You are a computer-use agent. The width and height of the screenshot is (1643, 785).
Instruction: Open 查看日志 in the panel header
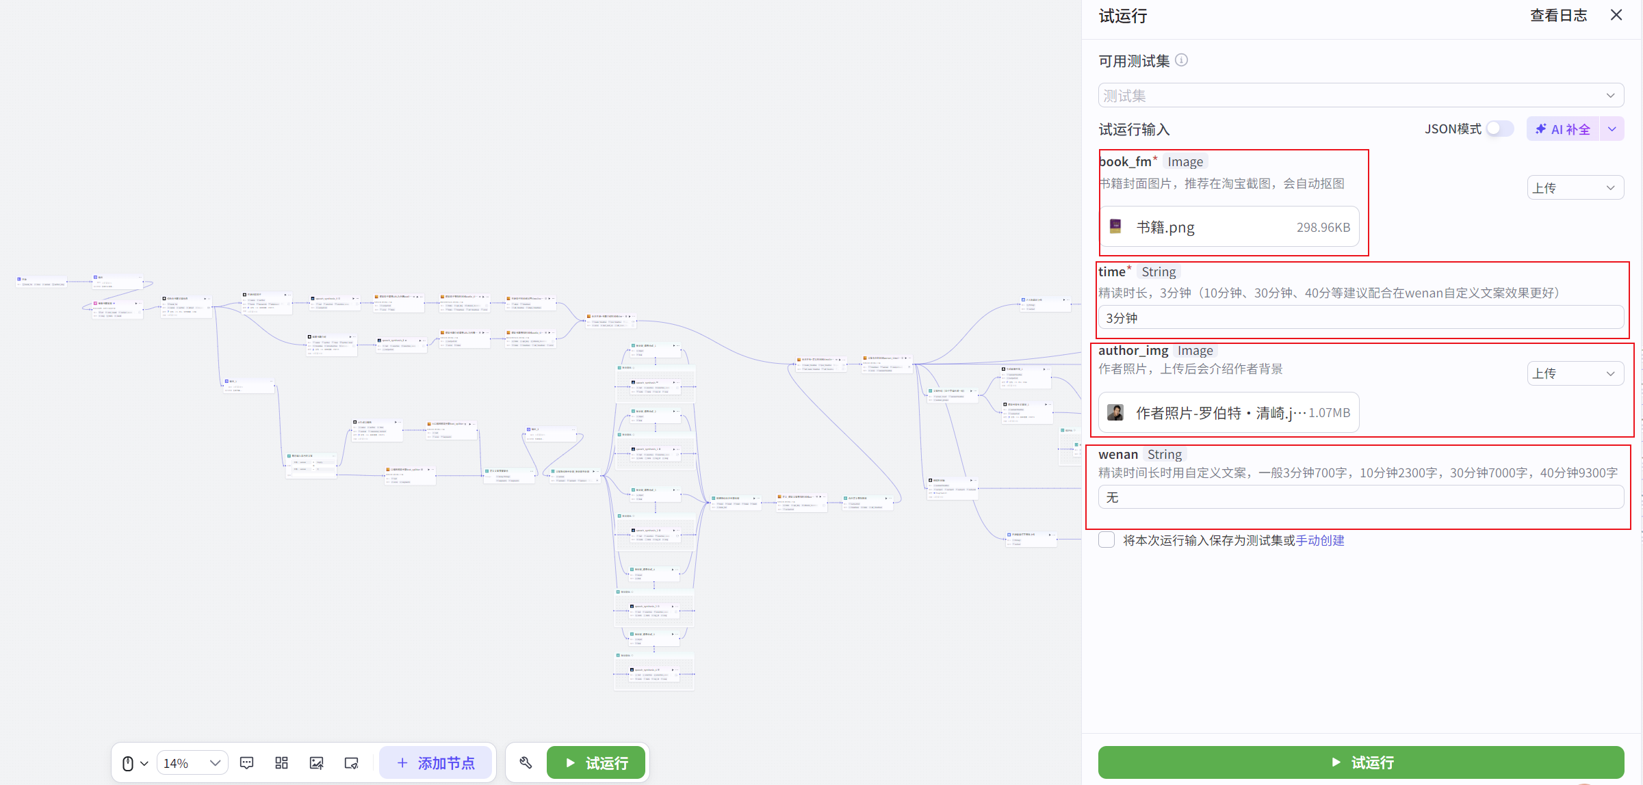[x=1558, y=16]
